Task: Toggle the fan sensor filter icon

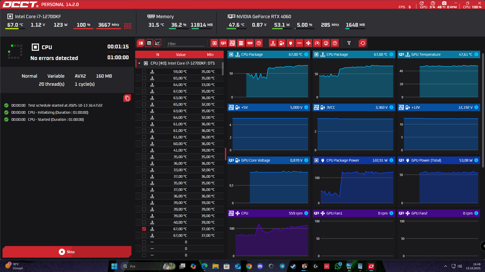Action: (308, 43)
